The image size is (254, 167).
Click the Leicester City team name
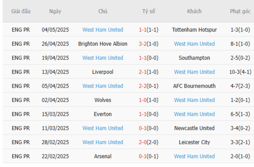(194, 142)
